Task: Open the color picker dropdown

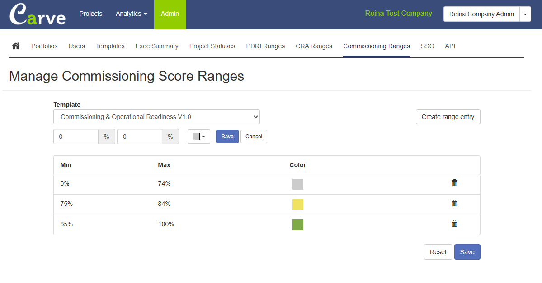Action: point(199,137)
